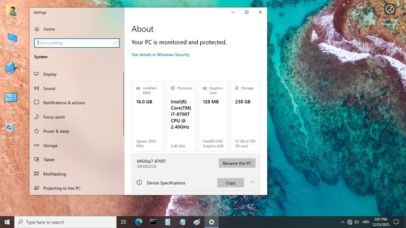Open Task View on the taskbar
Viewport: 406px width, 228px height.
click(x=123, y=222)
